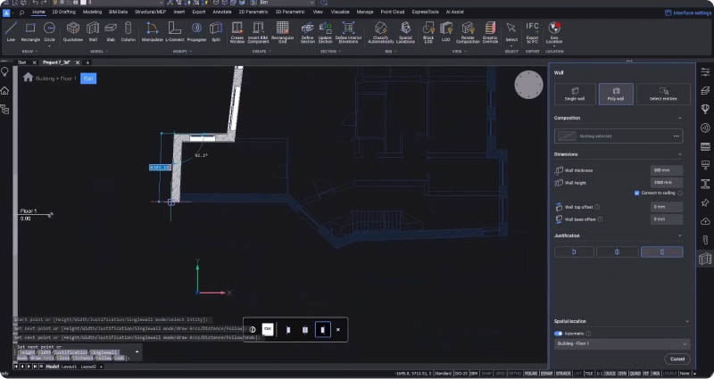Toggle STRACK in status bar
Image resolution: width=714 pixels, height=379 pixels.
tap(563, 374)
